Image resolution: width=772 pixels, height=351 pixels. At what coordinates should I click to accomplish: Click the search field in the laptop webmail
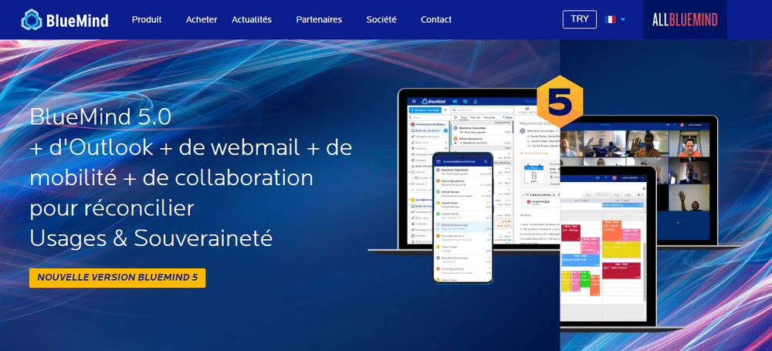[479, 110]
